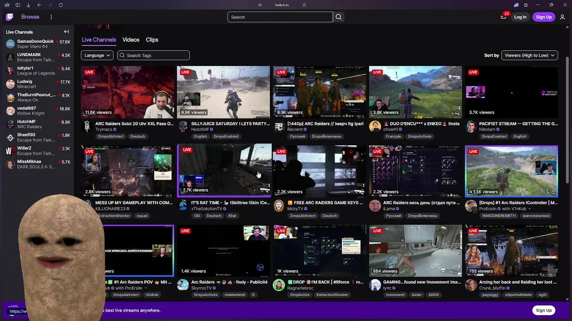Screen dimensions: 572x321
Task: Open Ludwig channel avatar in sidebar
Action: pos(10,84)
